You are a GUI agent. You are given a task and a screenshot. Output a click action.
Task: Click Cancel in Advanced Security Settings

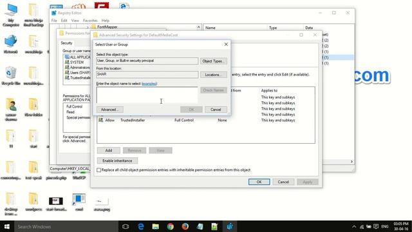[x=283, y=182]
